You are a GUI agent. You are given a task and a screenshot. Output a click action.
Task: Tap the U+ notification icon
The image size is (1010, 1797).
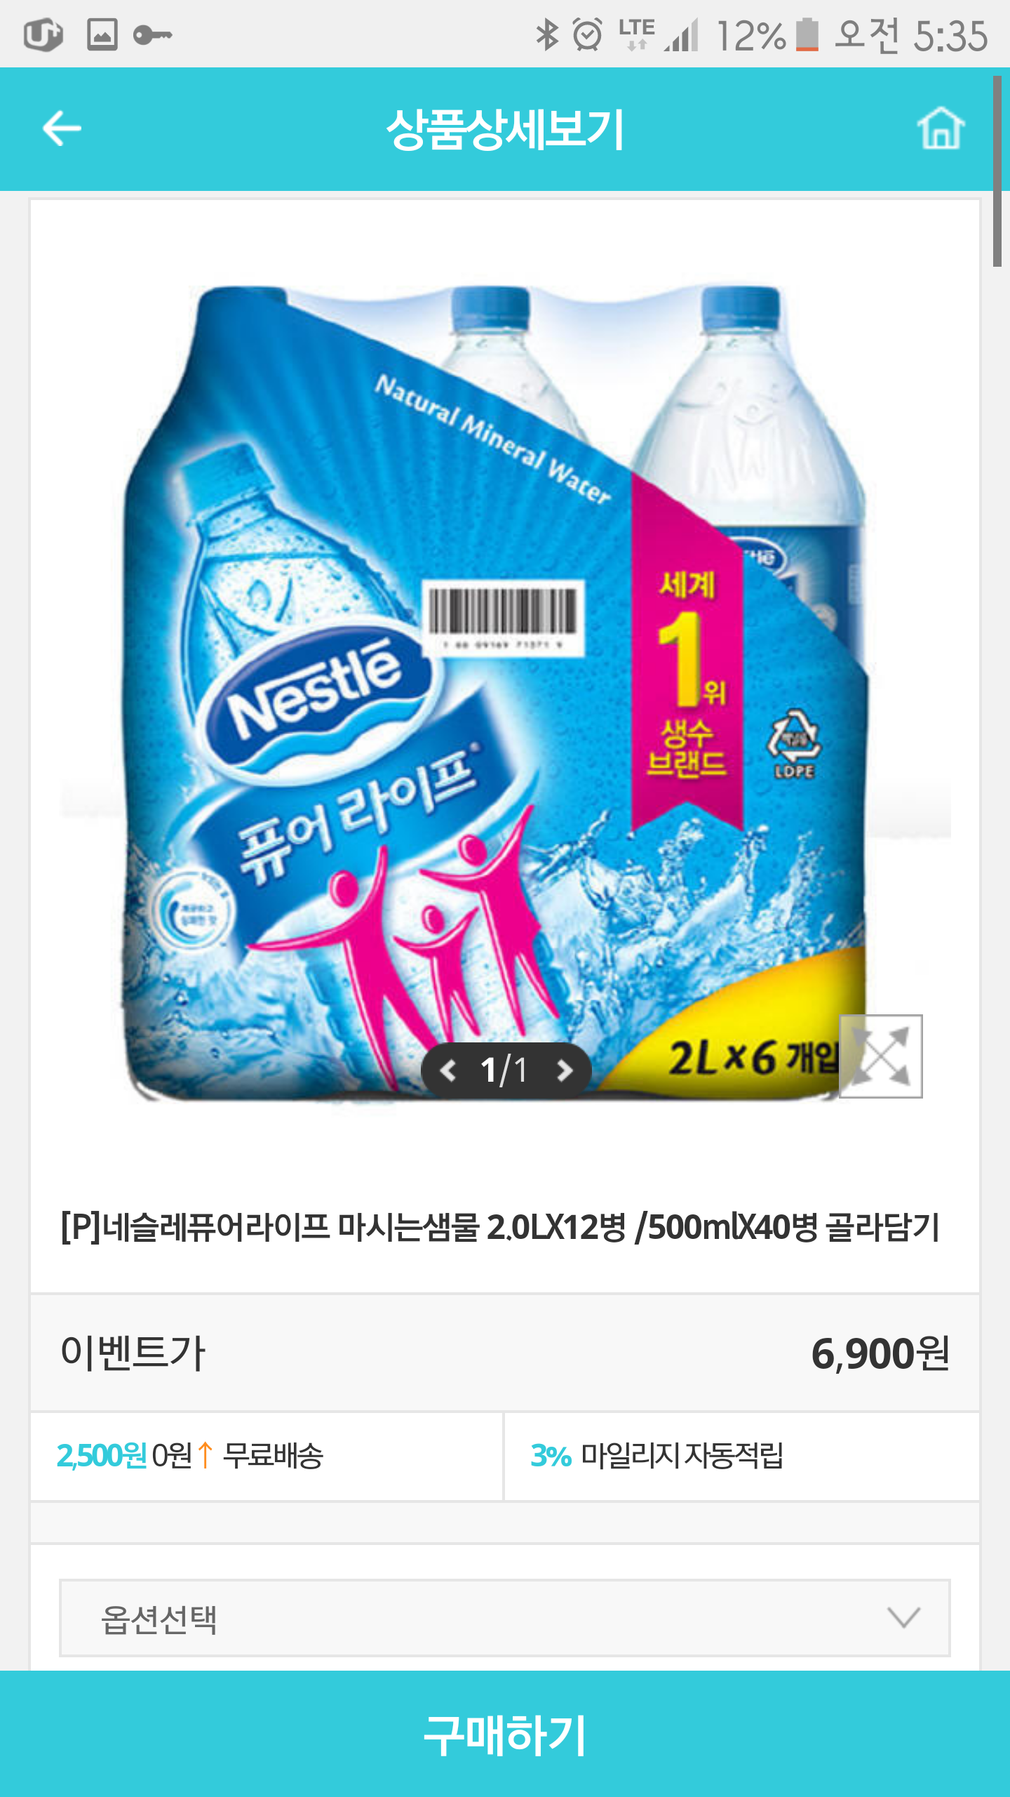[x=43, y=34]
